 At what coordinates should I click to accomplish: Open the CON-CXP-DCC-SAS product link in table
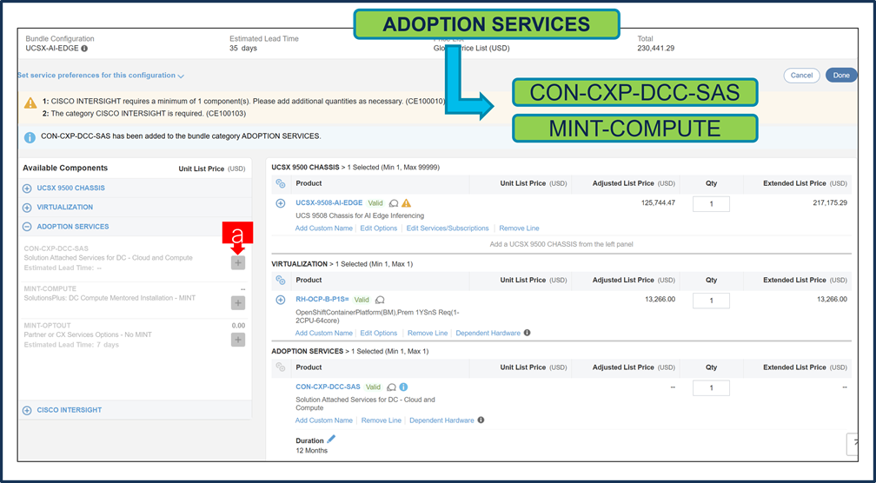click(328, 387)
